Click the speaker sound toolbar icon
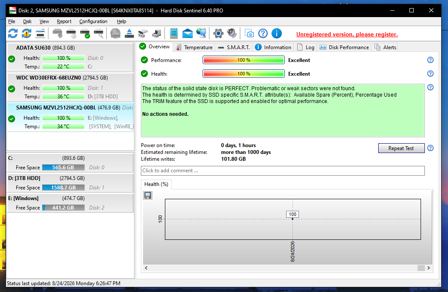This screenshot has width=448, height=292. click(232, 34)
